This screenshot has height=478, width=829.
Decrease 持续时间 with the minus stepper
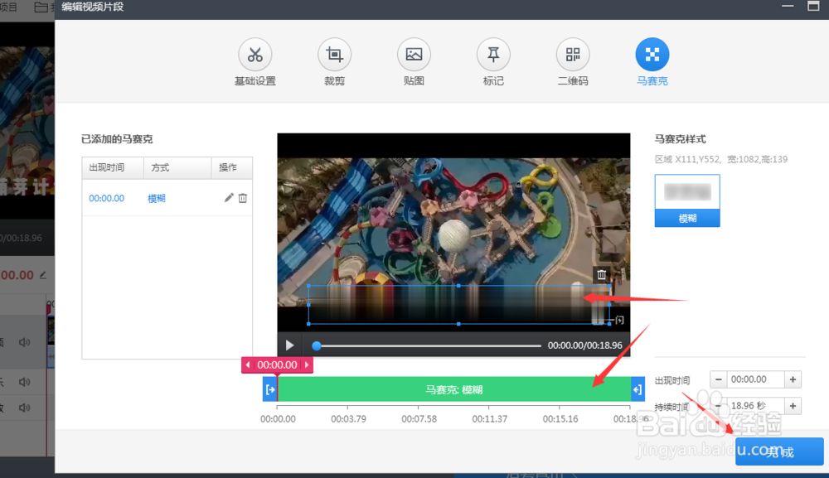(x=718, y=405)
